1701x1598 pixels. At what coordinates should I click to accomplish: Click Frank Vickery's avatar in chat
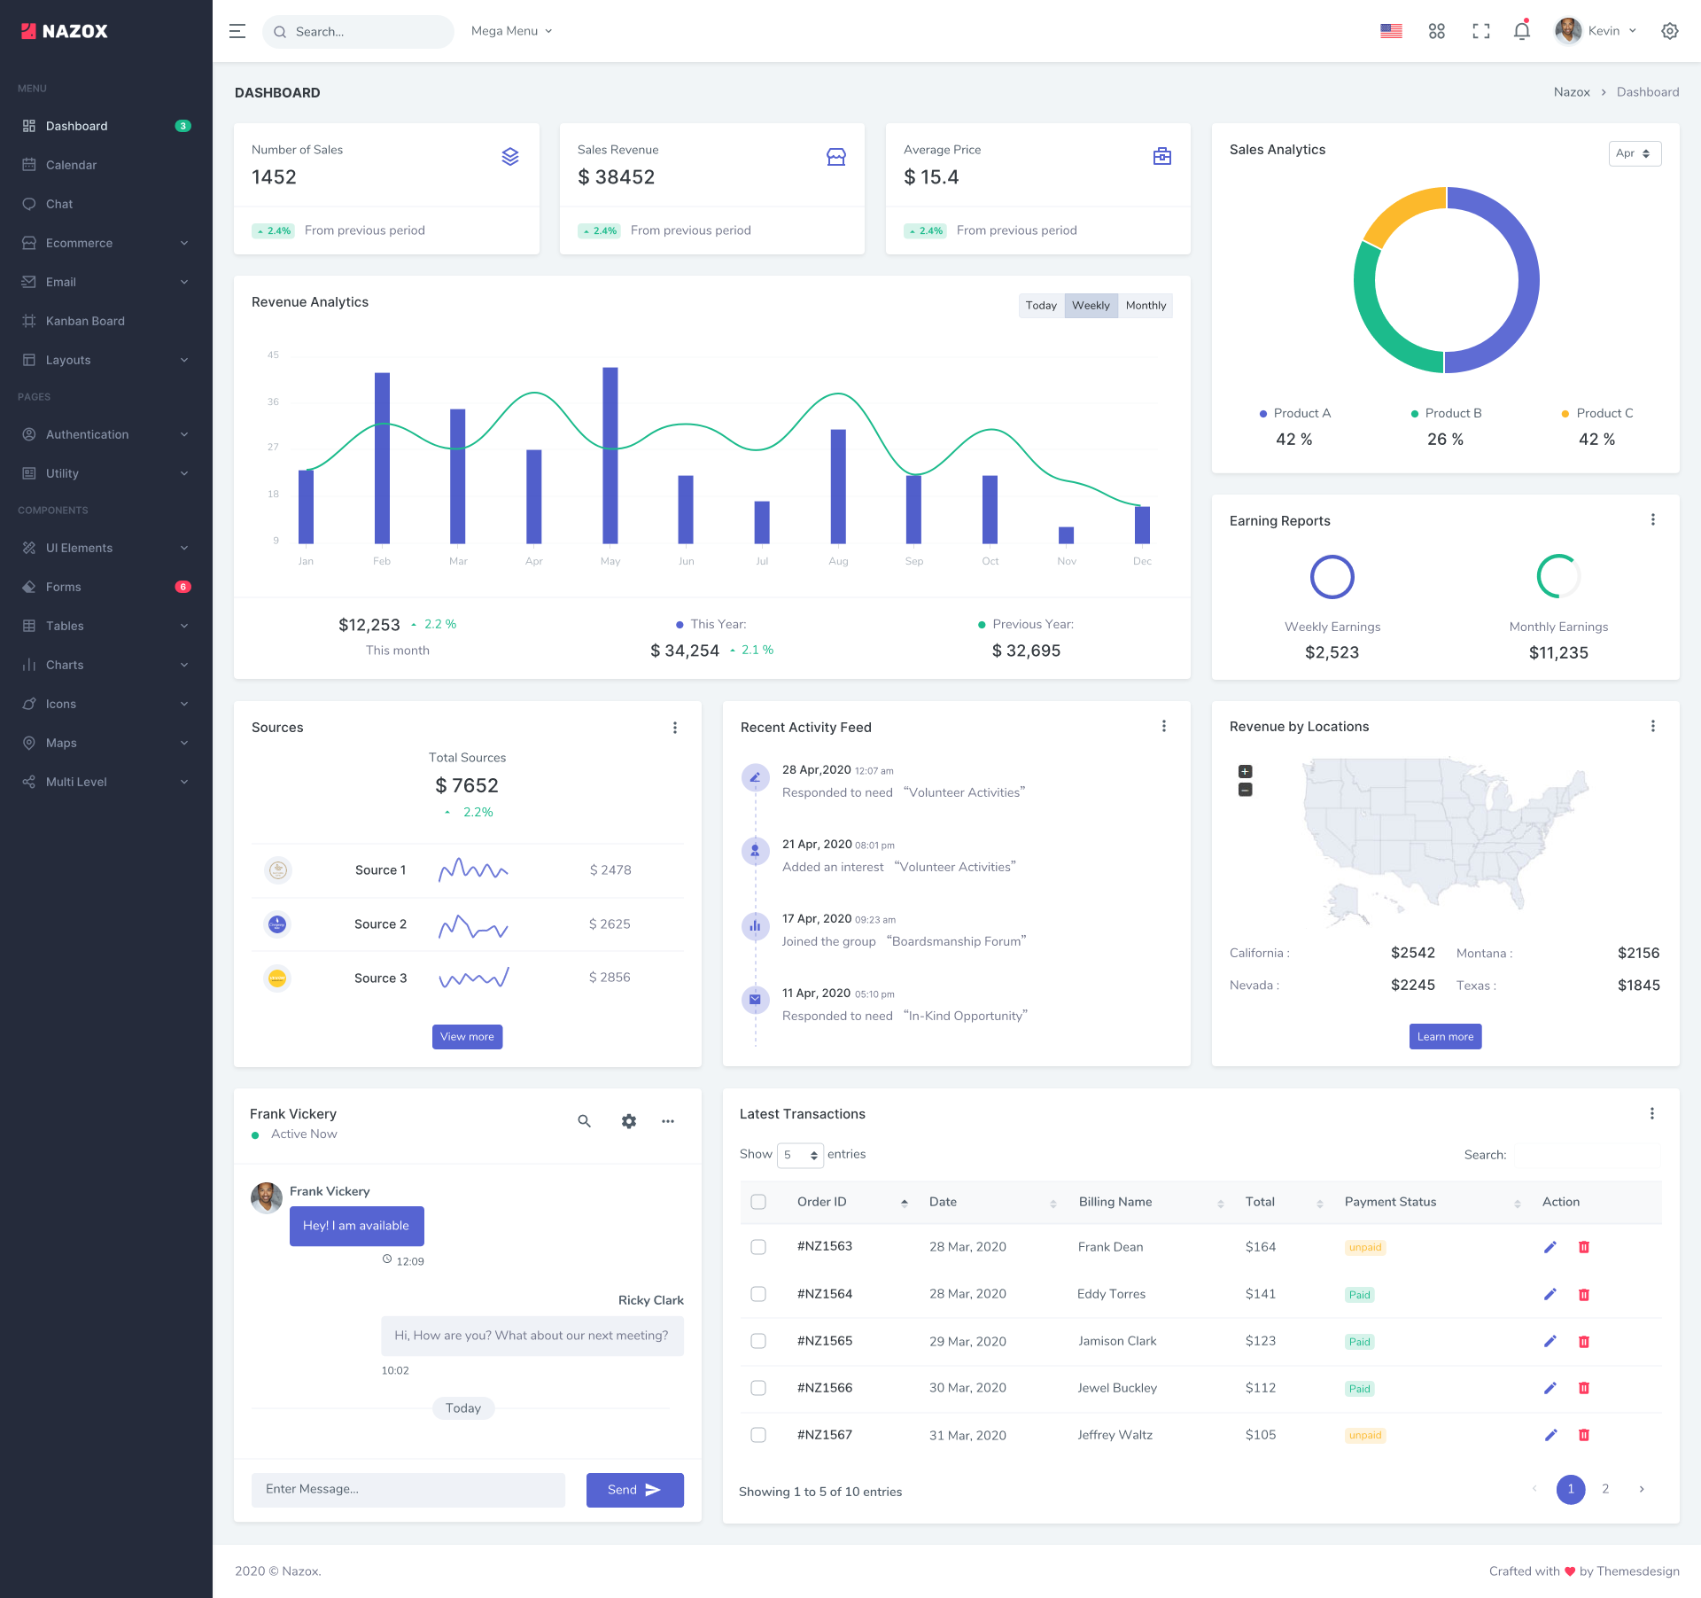267,1197
